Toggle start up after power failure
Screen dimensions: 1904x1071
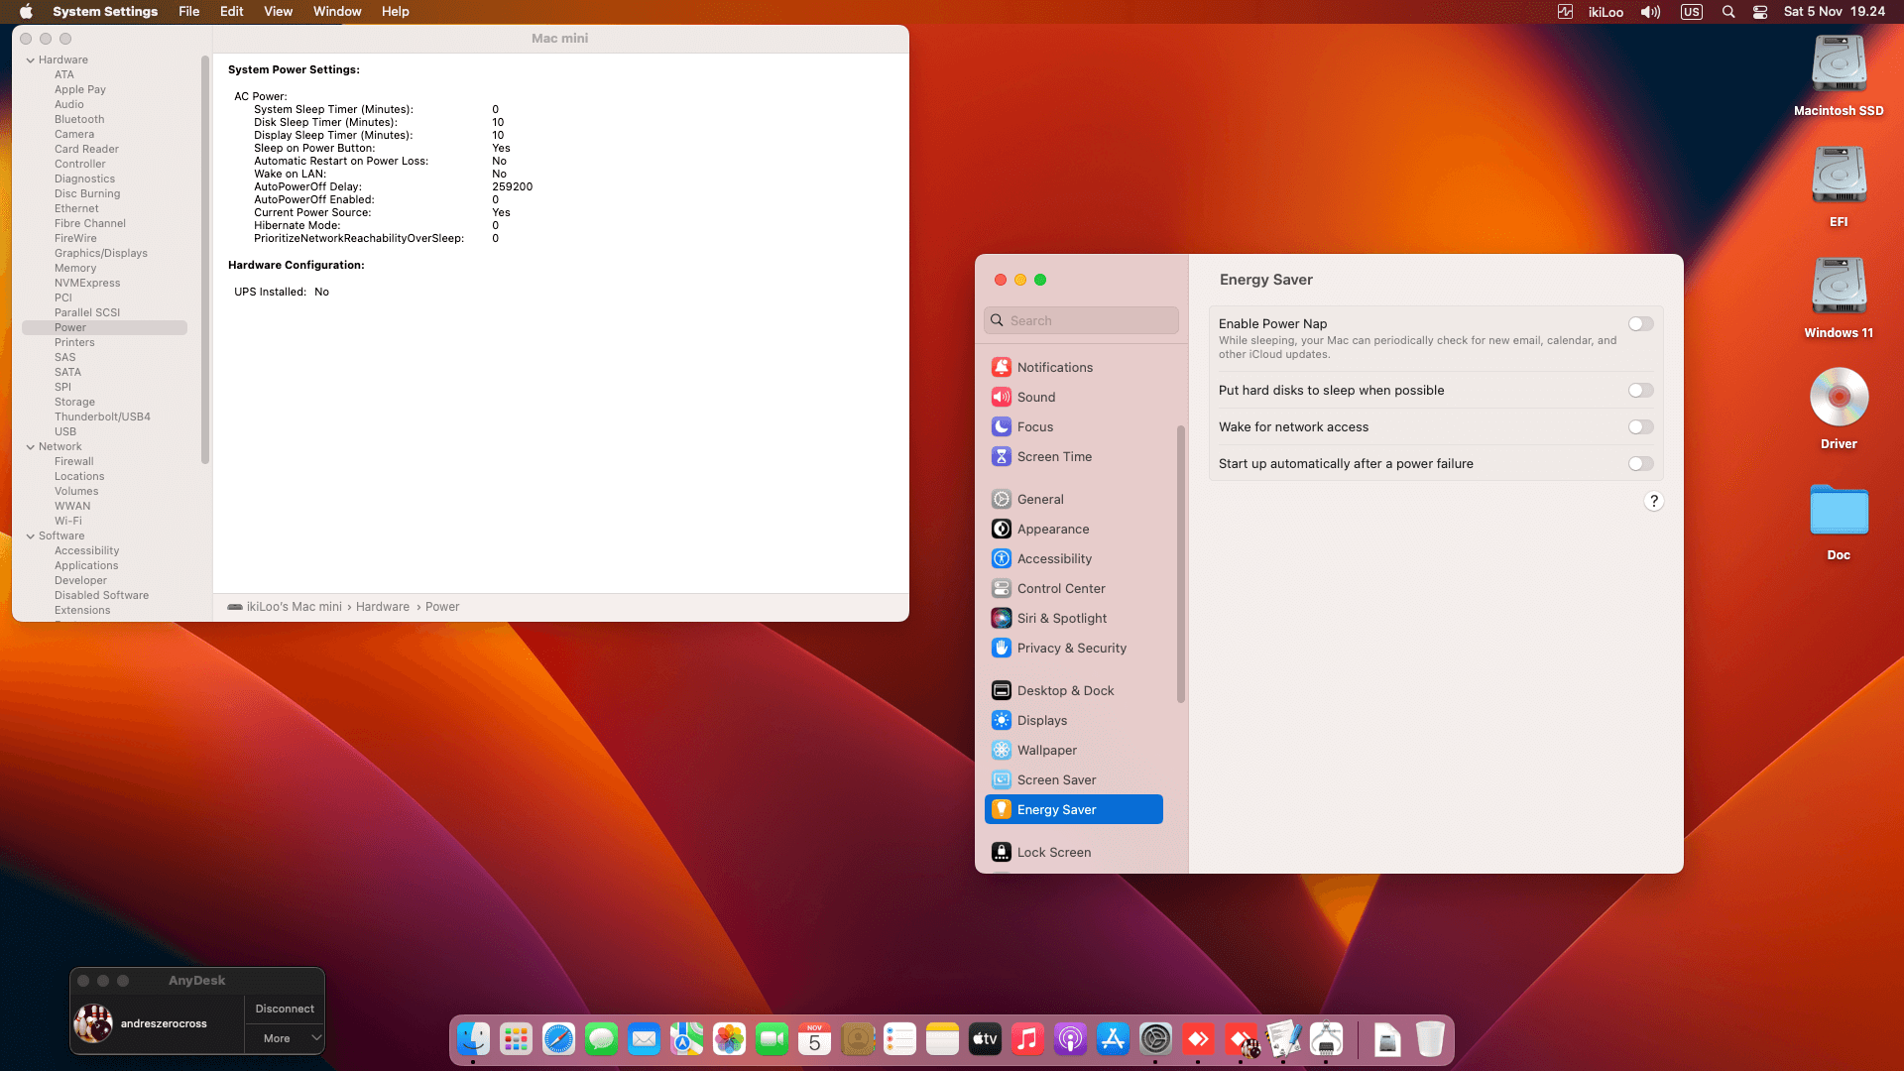1640,464
